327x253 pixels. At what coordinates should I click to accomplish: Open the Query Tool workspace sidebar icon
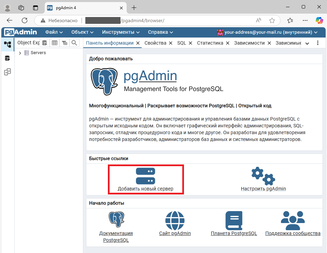[x=8, y=58]
